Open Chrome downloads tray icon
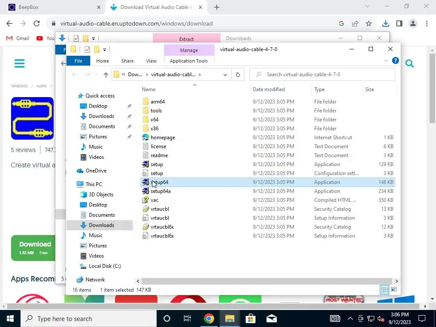Image resolution: width=436 pixels, height=327 pixels. 385,24
